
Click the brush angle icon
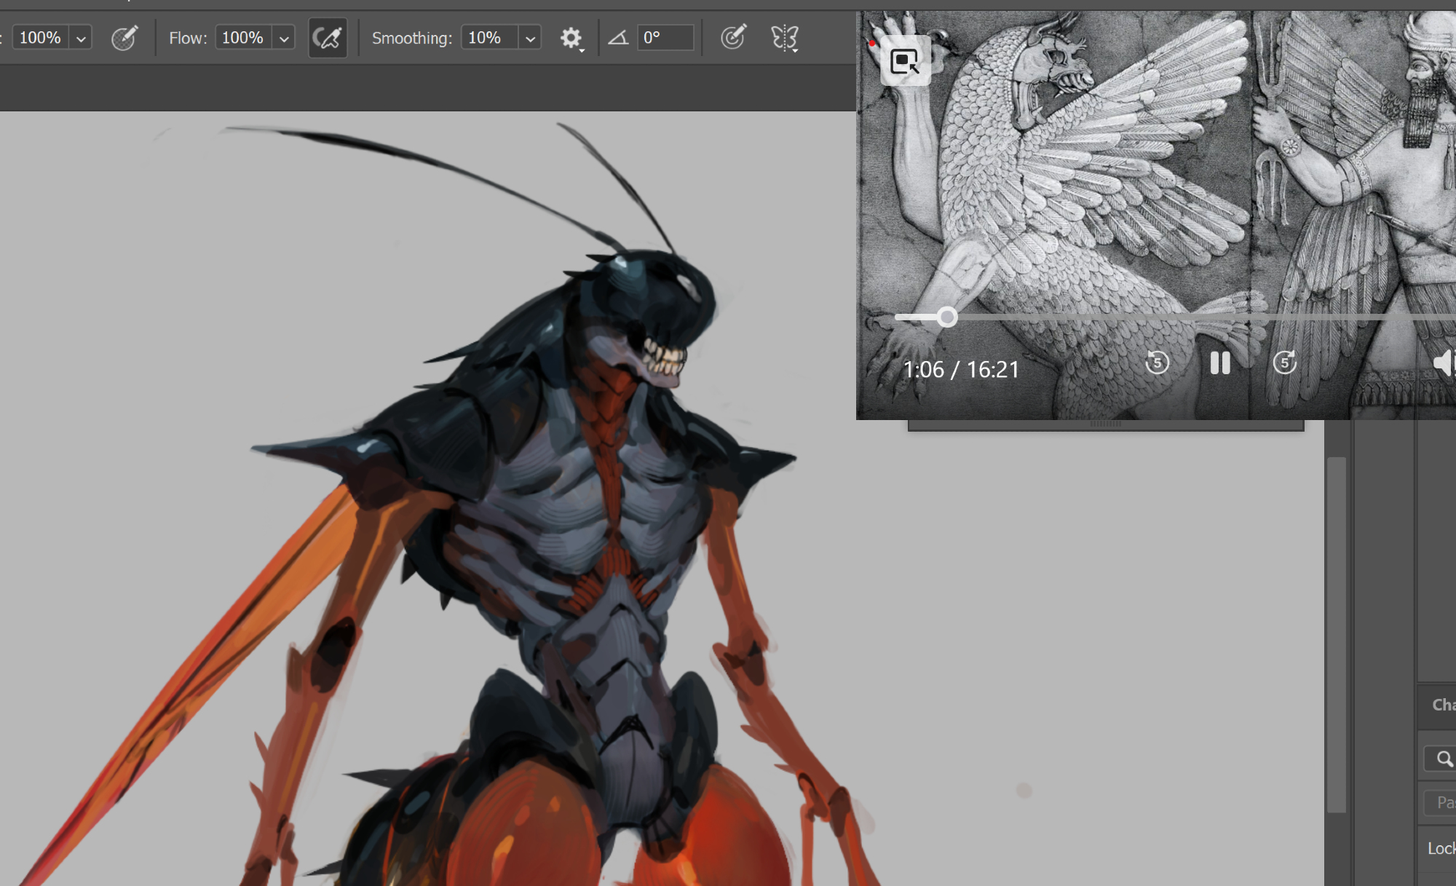click(x=618, y=38)
